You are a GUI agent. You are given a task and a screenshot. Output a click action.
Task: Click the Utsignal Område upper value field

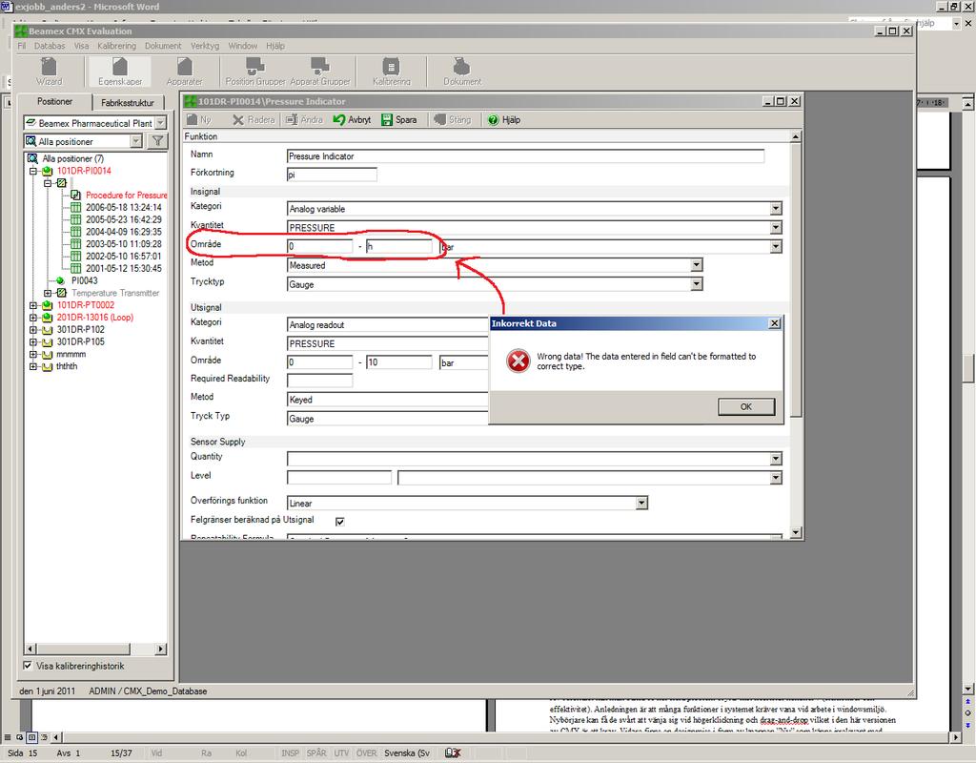pyautogui.click(x=399, y=361)
